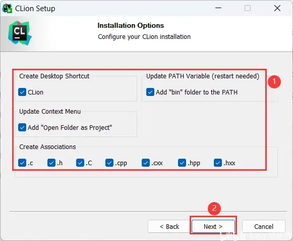The image size is (293, 241).
Task: Uncheck the uppercase .C file association
Action: (x=80, y=163)
